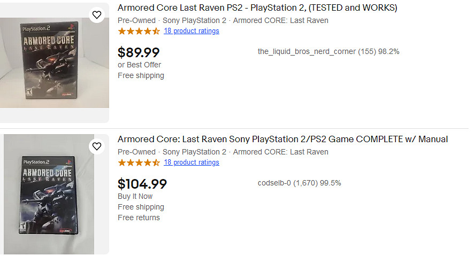Click the star rating of the first listing
The height and width of the screenshot is (256, 474).
tap(139, 31)
